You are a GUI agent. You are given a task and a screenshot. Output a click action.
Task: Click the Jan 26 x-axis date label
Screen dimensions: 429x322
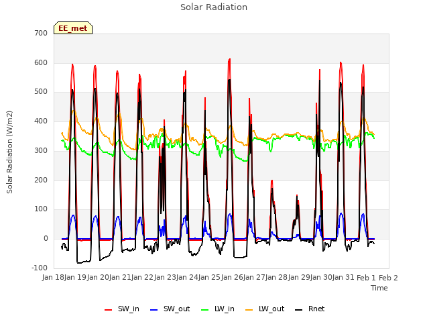[x=233, y=278]
